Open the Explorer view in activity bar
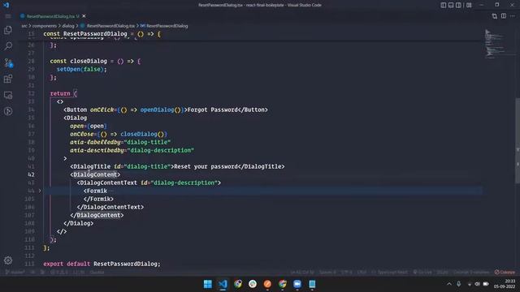The height and width of the screenshot is (292, 520). pyautogui.click(x=8, y=30)
